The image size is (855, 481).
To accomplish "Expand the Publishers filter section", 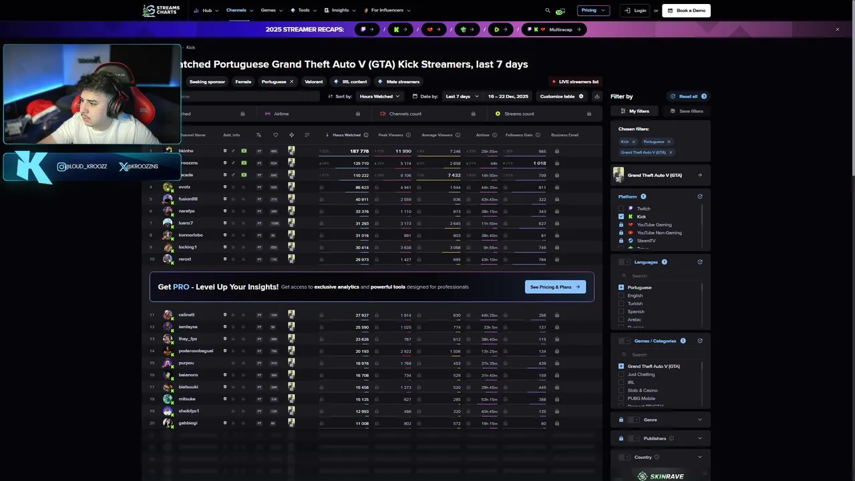I will pyautogui.click(x=700, y=438).
